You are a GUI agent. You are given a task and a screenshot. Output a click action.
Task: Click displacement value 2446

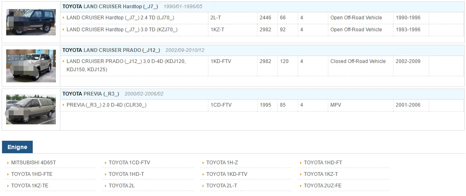(x=265, y=18)
